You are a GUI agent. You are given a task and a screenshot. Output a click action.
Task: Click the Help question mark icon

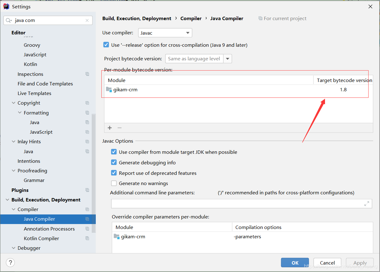pyautogui.click(x=10, y=262)
